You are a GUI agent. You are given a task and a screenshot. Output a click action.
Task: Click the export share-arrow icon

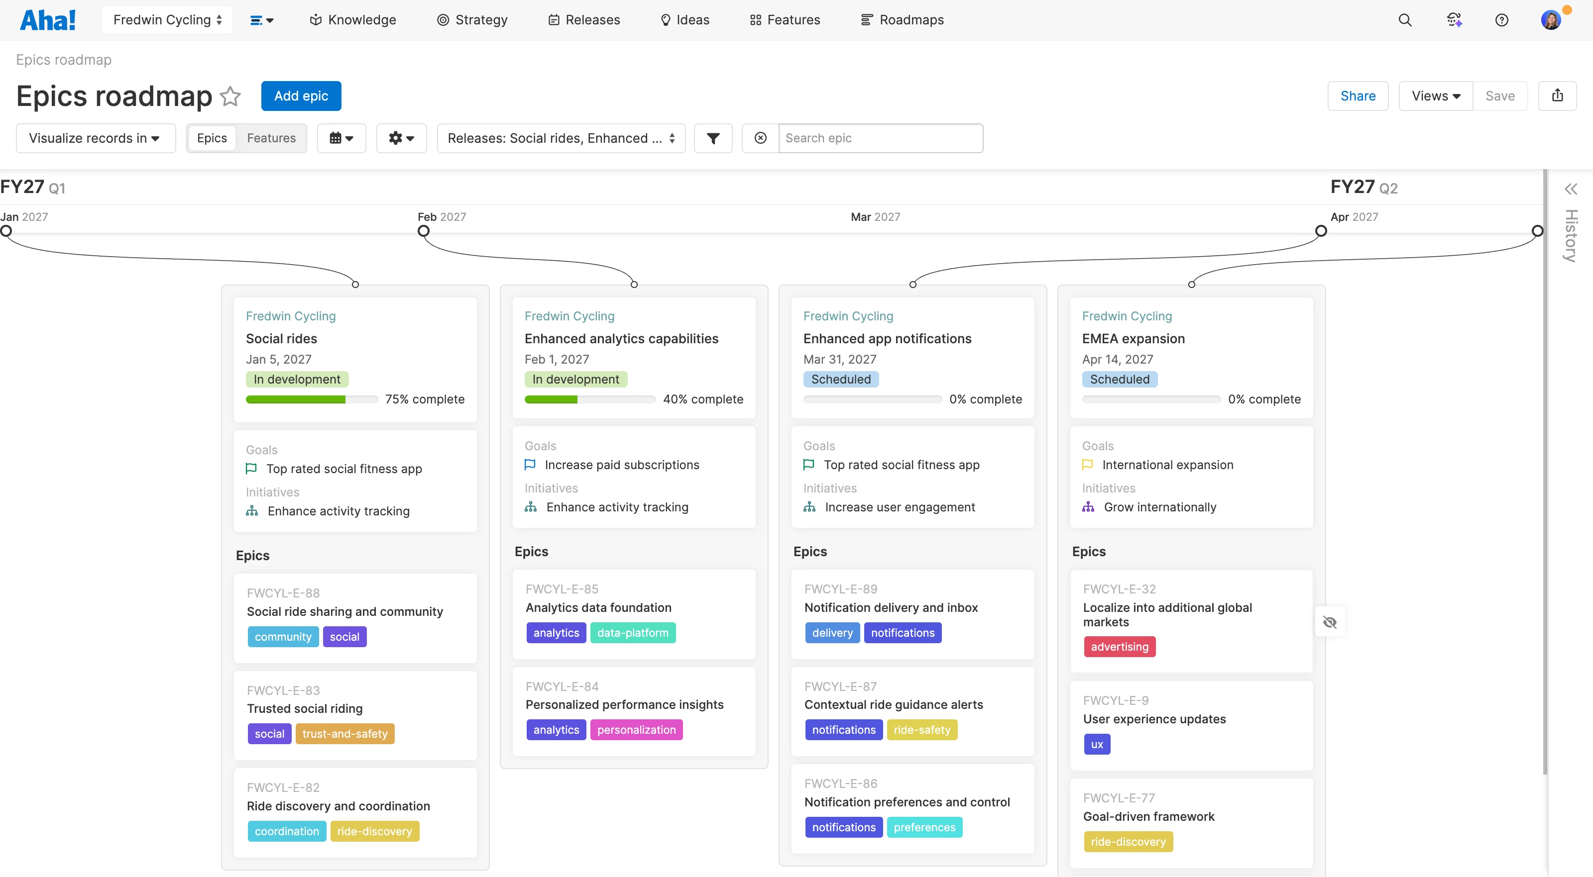pos(1557,96)
